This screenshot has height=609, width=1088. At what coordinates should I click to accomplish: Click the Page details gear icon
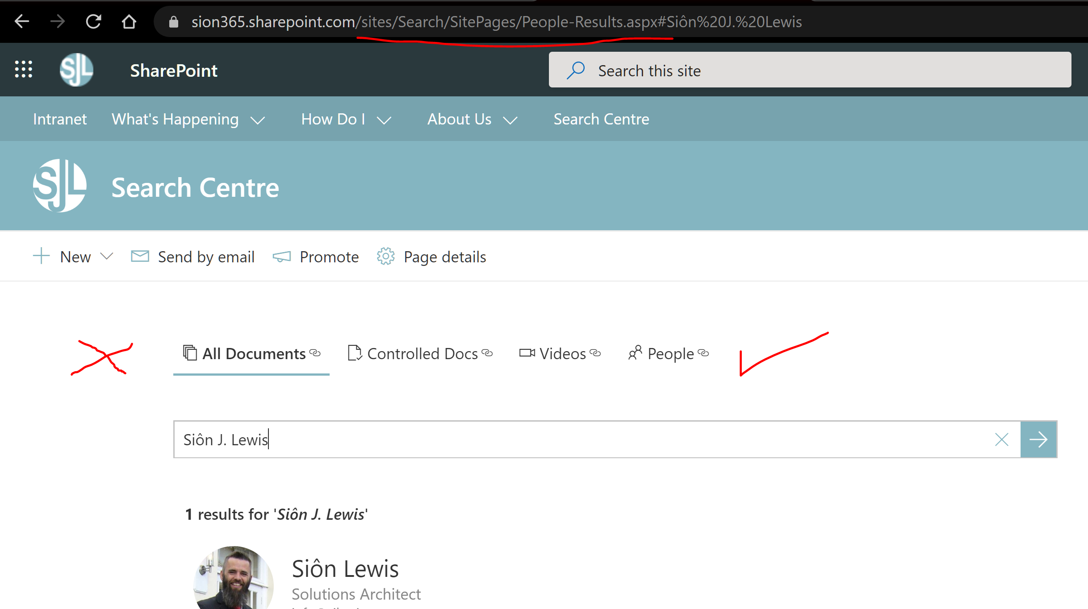386,257
